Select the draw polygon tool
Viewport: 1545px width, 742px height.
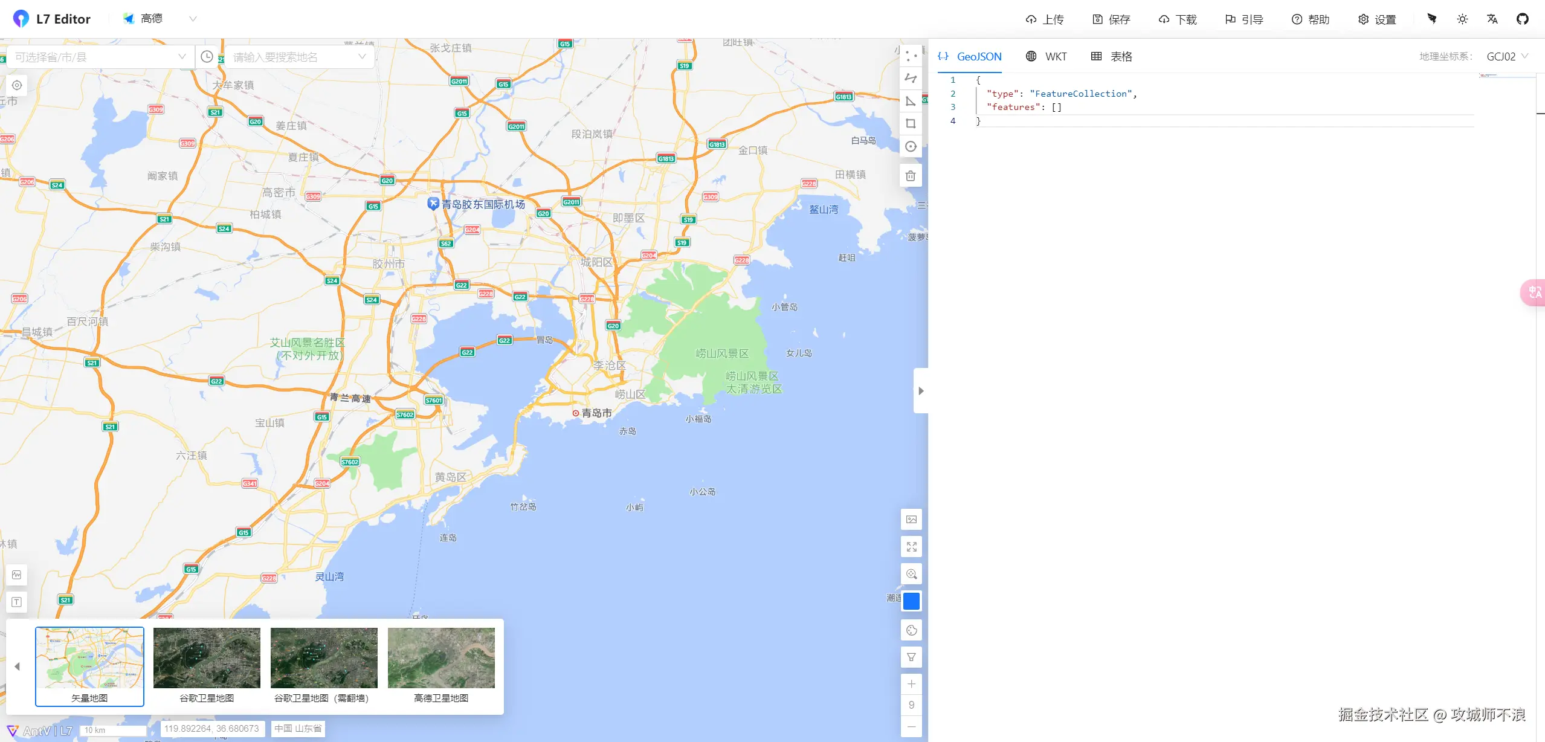[911, 101]
